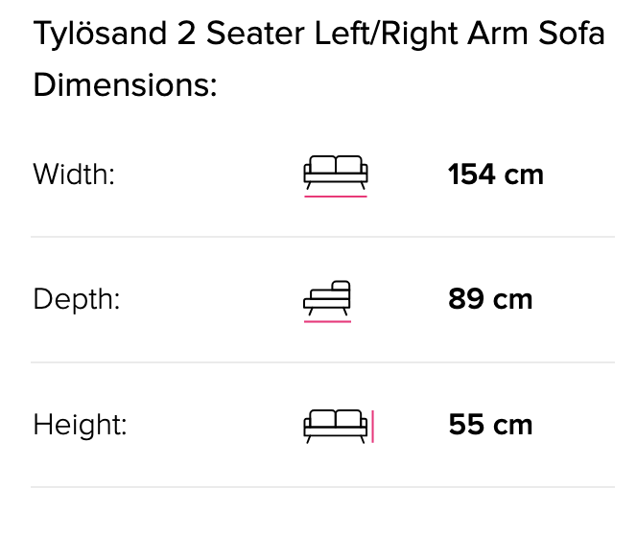Select the 154 cm width value
The image size is (637, 535).
[x=496, y=174]
